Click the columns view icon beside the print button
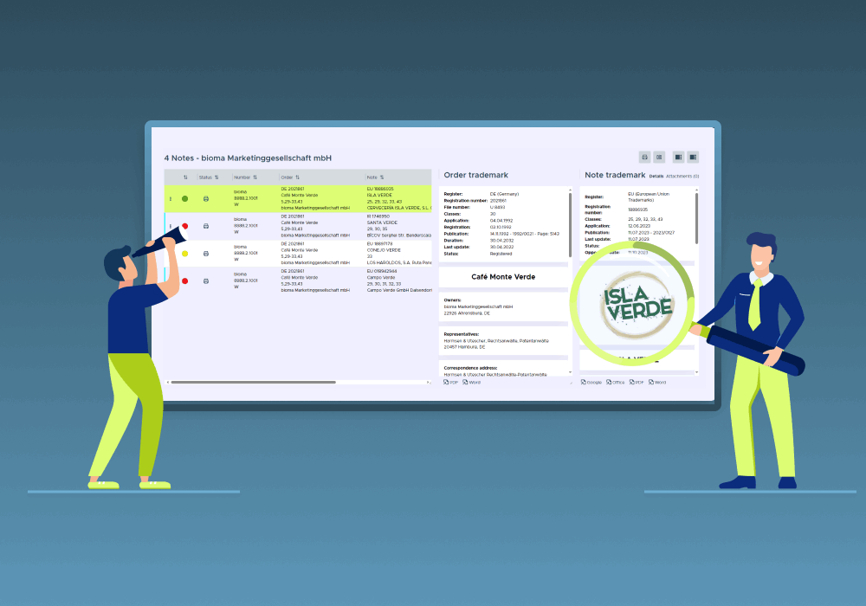 coord(659,157)
